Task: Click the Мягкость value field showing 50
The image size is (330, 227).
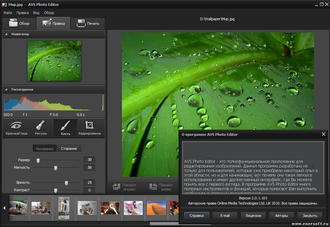Action: tap(89, 167)
